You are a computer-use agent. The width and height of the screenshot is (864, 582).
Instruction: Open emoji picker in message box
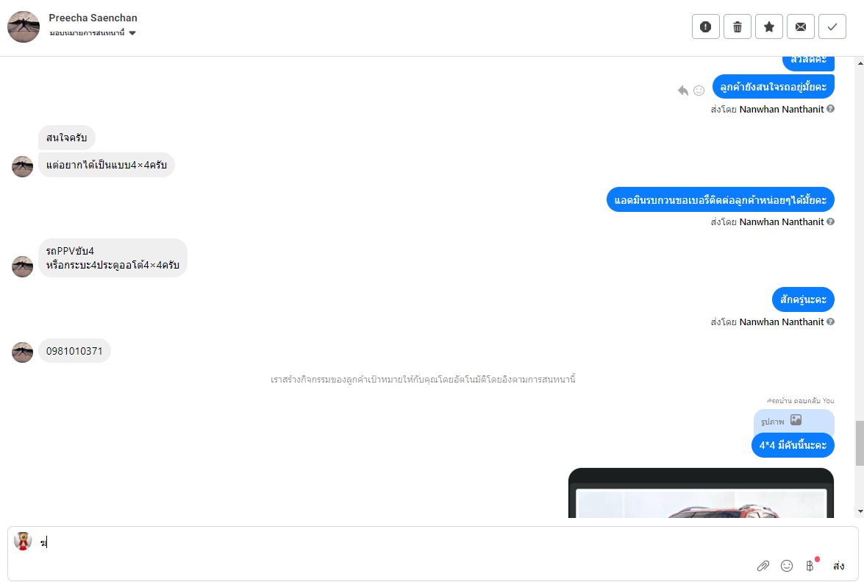[x=786, y=566]
